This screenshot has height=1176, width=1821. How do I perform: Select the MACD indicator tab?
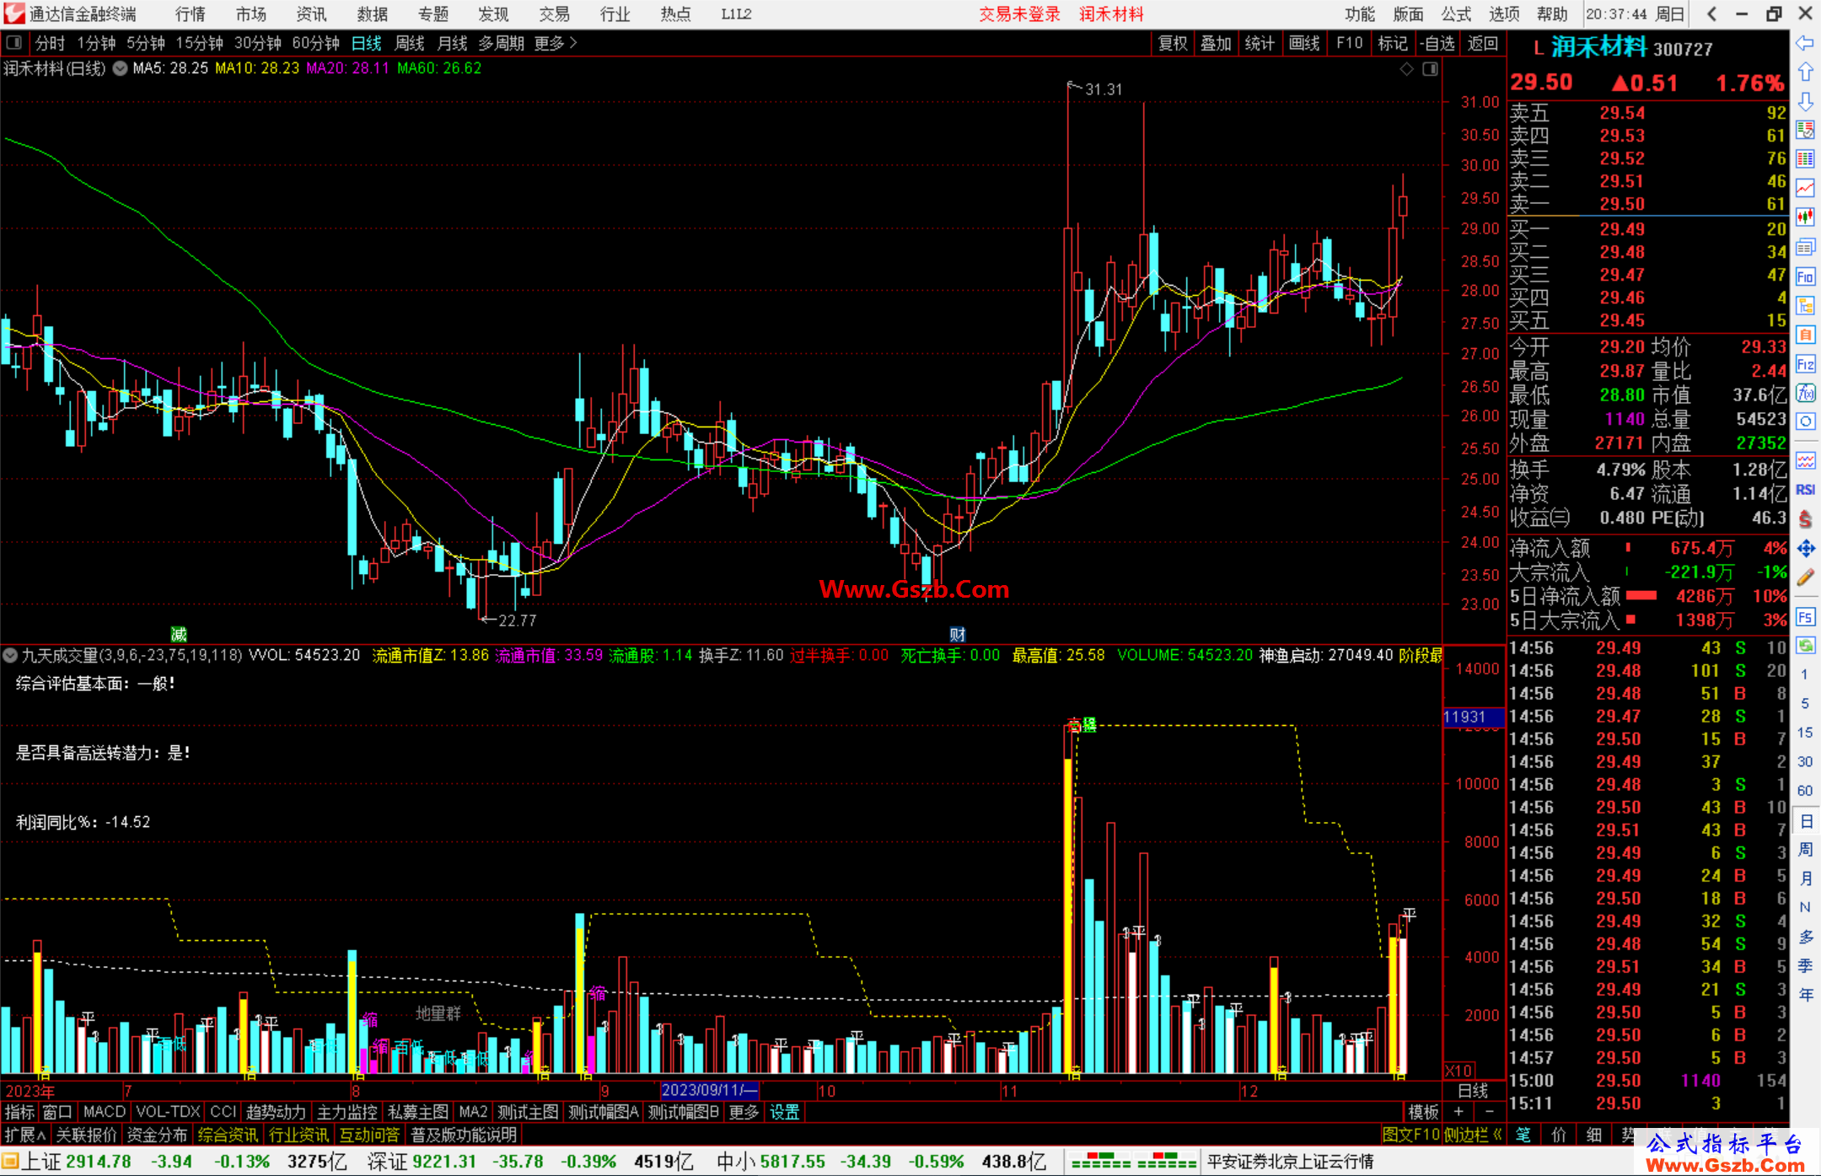[104, 1113]
